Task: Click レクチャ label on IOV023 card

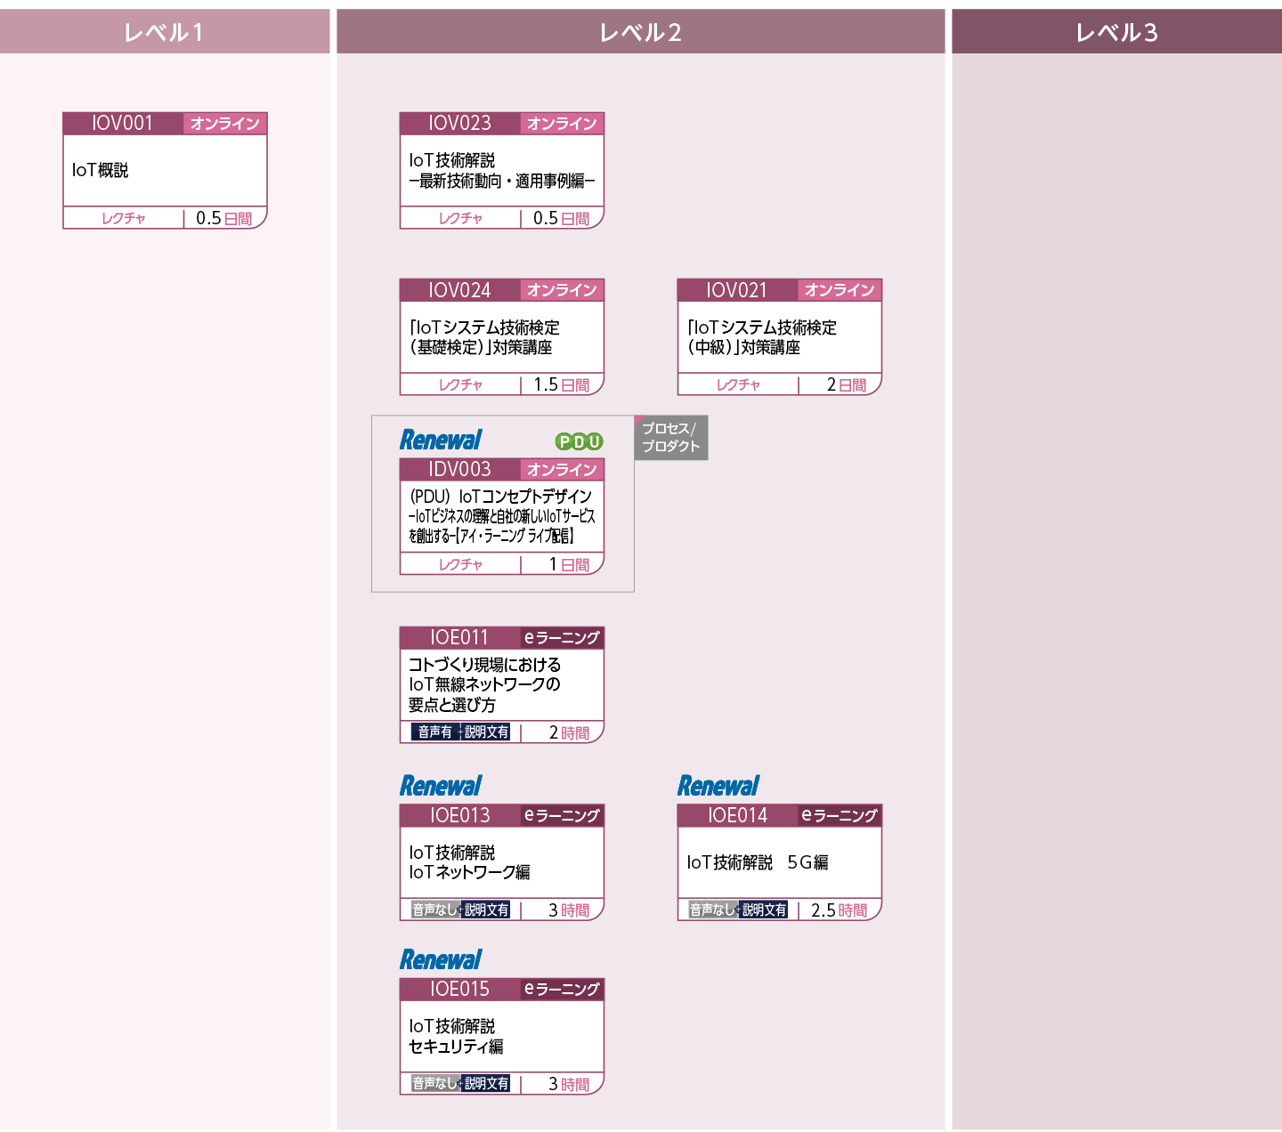Action: click(x=460, y=218)
